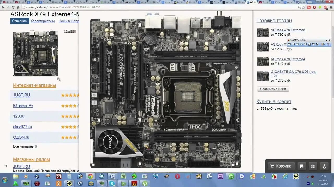Open ASRock X79 Extreme6 link
The width and height of the screenshot is (334, 187).
pos(288,30)
